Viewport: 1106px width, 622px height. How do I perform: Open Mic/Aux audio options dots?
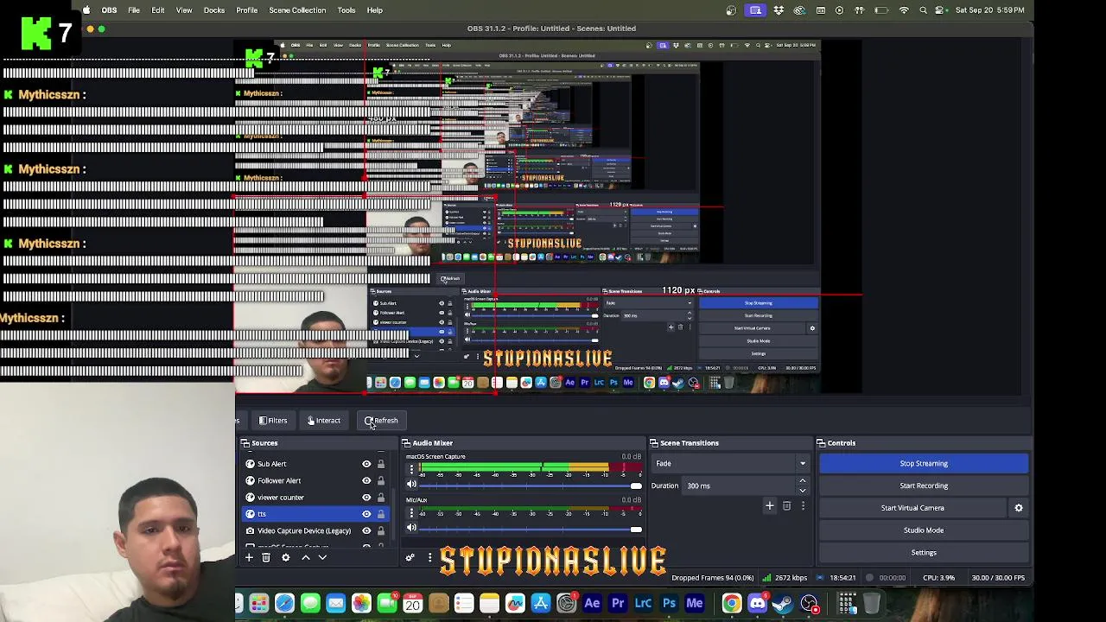411,513
